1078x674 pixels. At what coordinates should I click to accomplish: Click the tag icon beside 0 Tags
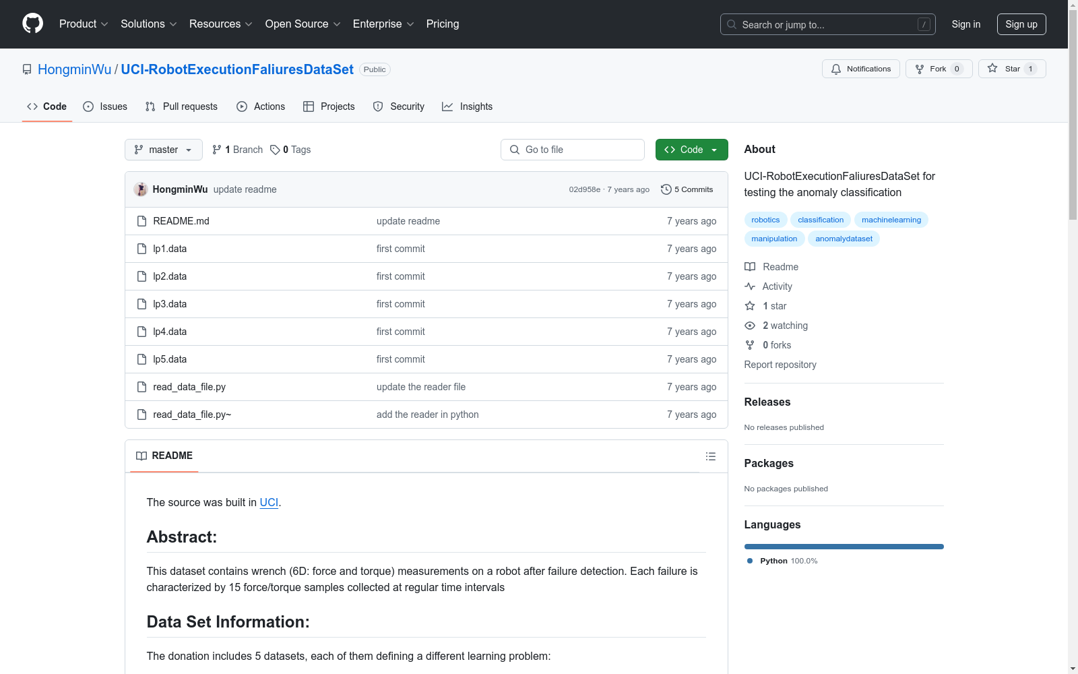click(275, 150)
